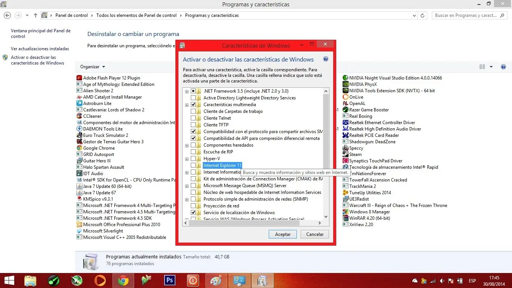Click the ESP language indicator in taskbar
This screenshot has height=288, width=512.
[x=473, y=281]
